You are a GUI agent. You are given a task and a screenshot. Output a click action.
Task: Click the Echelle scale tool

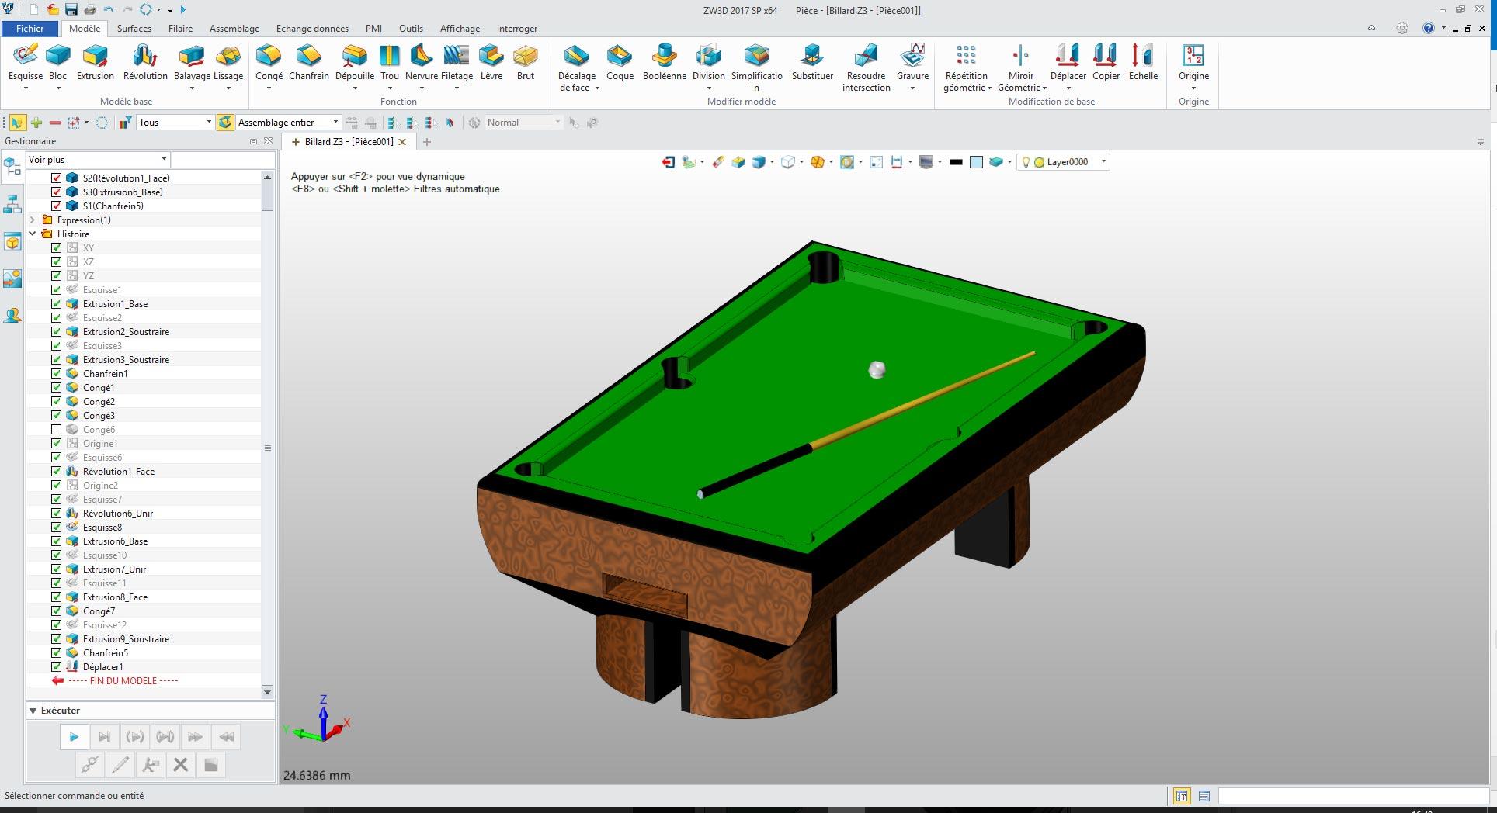pos(1142,62)
